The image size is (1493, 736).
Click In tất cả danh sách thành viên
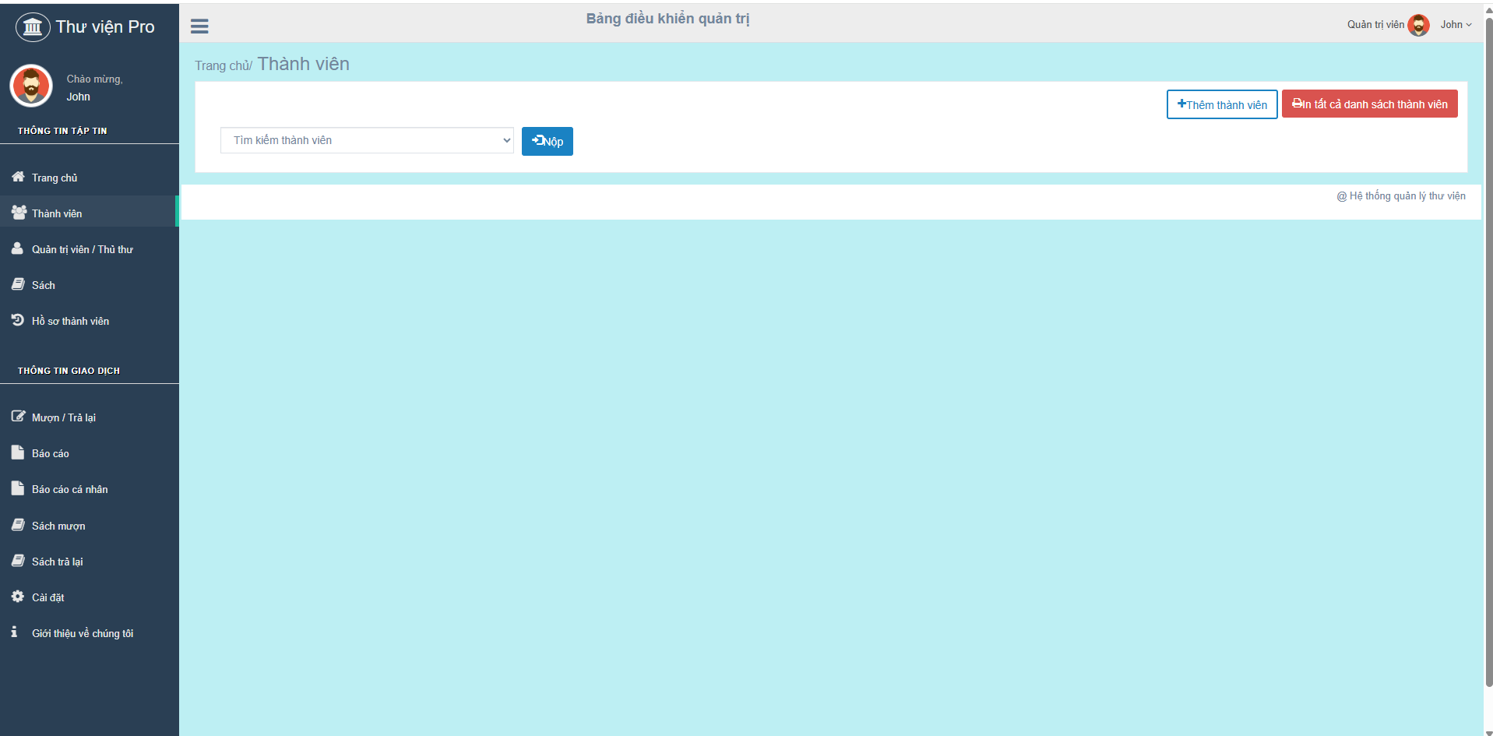(x=1369, y=104)
